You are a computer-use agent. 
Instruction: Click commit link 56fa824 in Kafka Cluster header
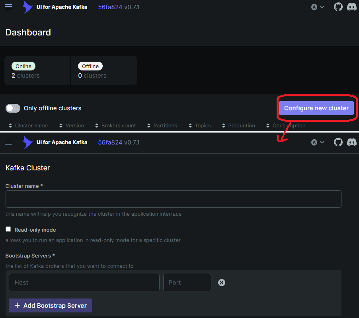[110, 142]
